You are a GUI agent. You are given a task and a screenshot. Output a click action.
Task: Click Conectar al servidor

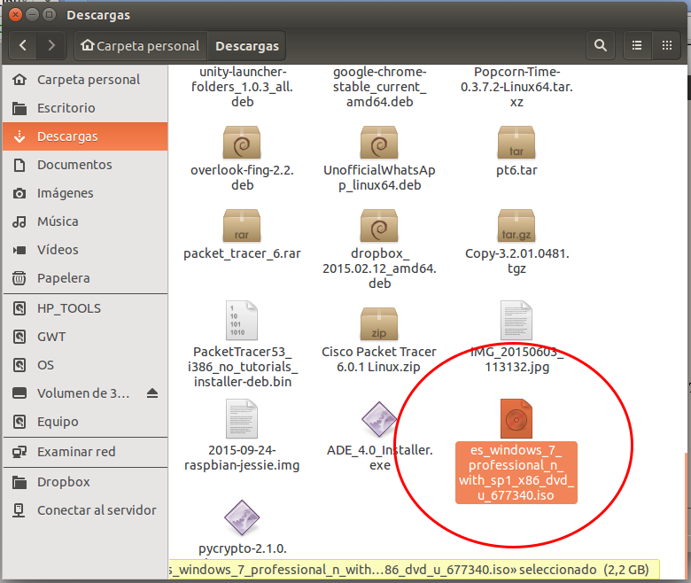85,510
